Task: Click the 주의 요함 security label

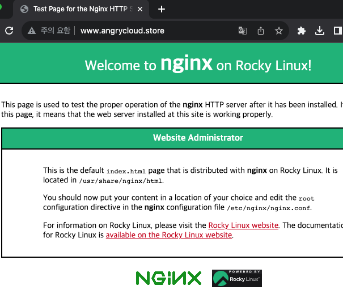Action: point(56,31)
